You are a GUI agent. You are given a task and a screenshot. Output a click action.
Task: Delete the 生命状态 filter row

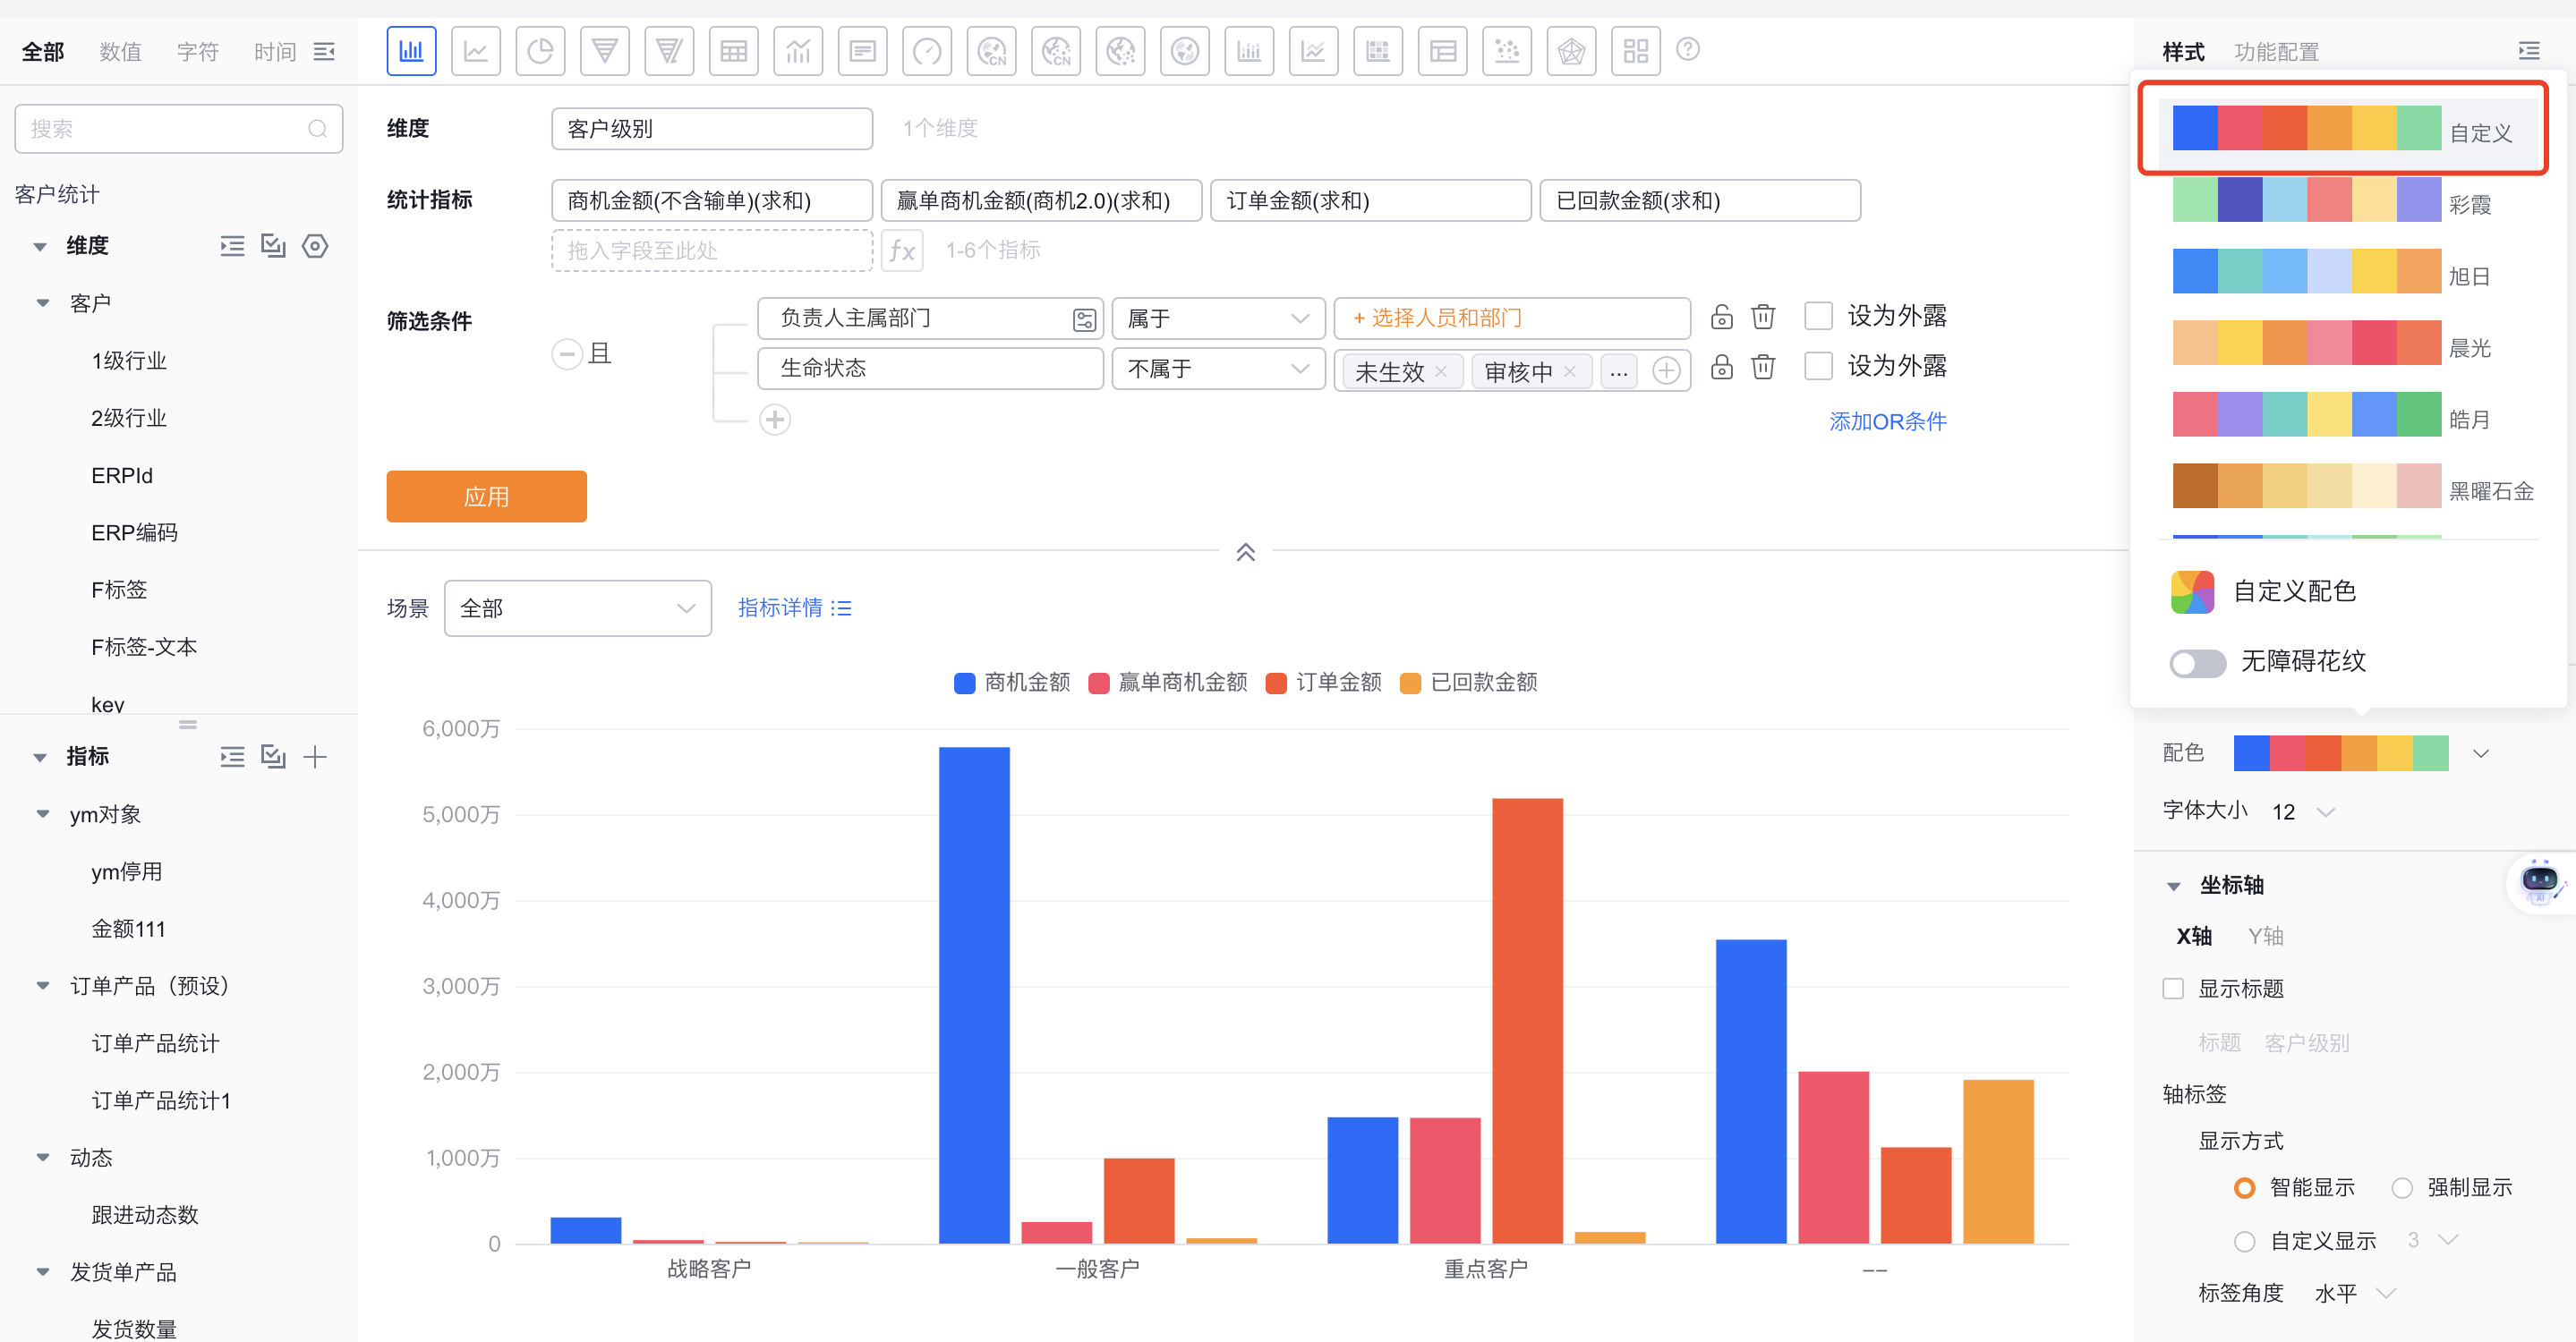[x=1763, y=367]
